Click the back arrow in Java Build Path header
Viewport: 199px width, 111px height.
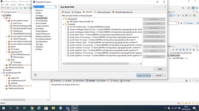tap(154, 7)
